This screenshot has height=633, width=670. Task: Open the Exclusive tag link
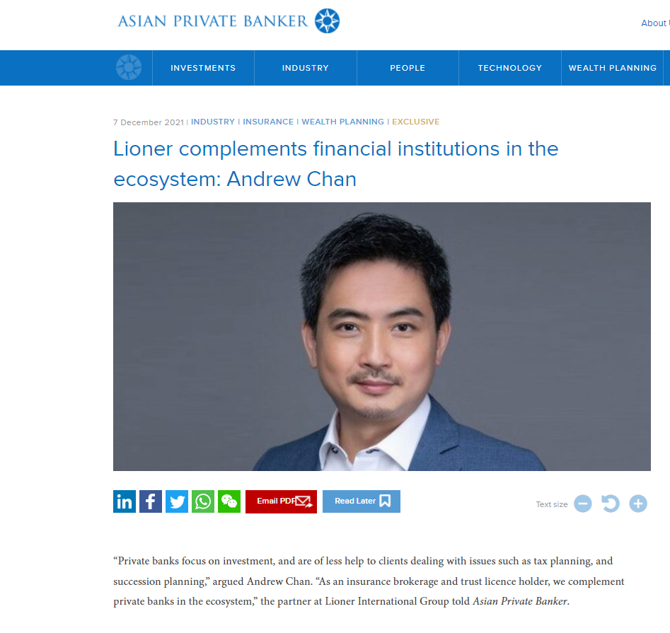click(x=416, y=122)
